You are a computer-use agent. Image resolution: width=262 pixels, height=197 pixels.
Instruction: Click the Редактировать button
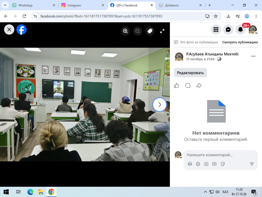coord(190,73)
